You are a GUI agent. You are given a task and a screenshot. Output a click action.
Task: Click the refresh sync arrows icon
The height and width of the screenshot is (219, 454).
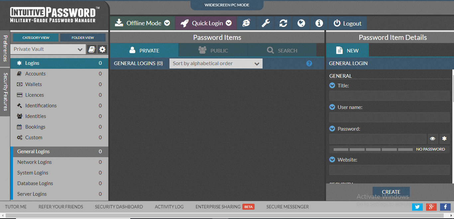(x=283, y=23)
